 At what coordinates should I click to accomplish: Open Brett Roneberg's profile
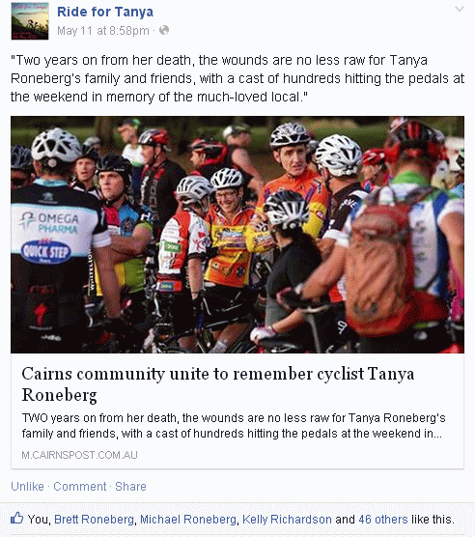click(94, 520)
